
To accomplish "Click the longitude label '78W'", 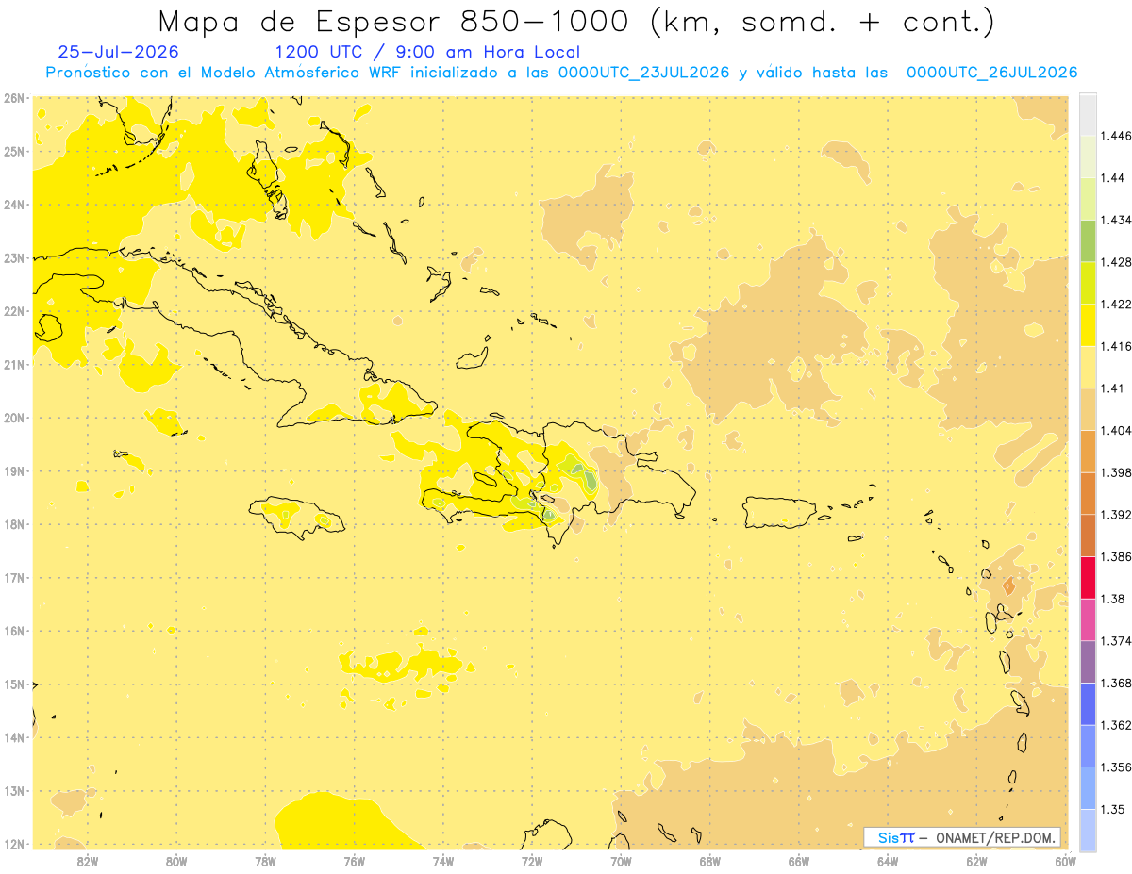I will point(265,861).
